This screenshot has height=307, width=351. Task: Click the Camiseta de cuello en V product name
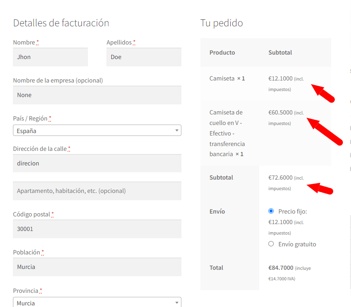pos(227,133)
